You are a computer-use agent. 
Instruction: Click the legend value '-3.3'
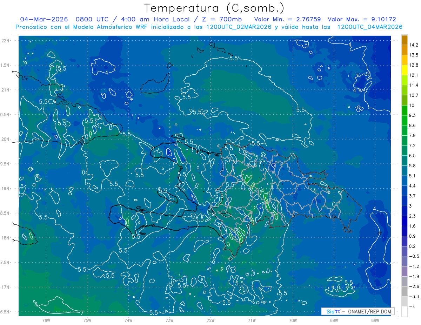point(414,297)
